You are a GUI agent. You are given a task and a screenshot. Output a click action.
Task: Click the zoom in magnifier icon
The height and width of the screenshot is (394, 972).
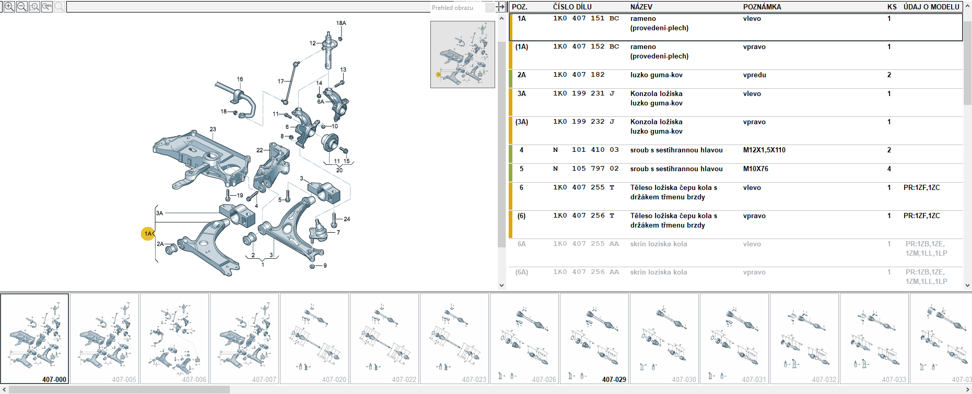coord(9,7)
